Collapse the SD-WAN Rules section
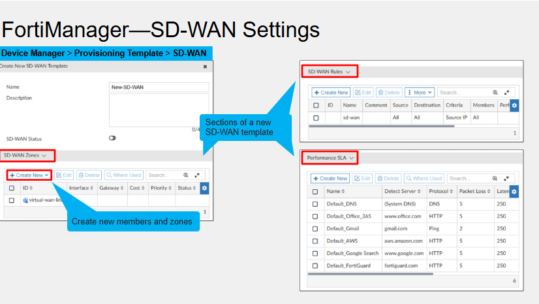Image resolution: width=539 pixels, height=304 pixels. pos(329,72)
